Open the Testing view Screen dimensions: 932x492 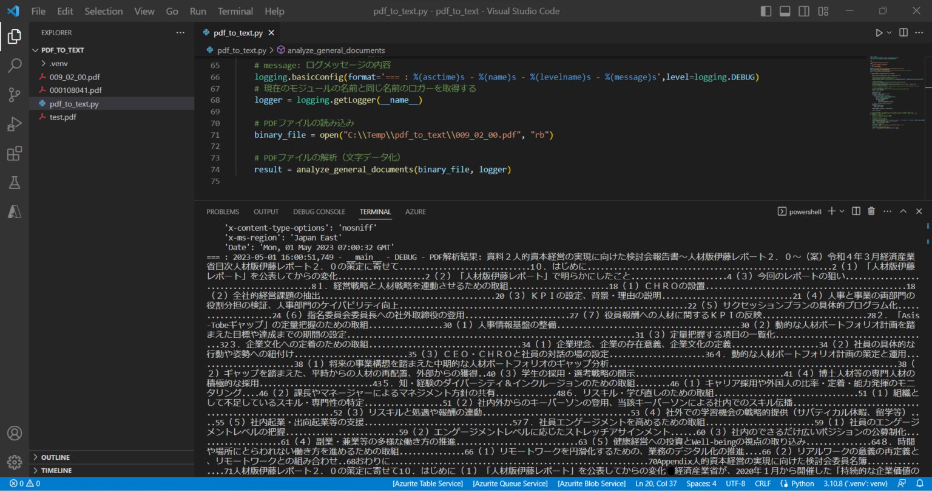click(15, 182)
